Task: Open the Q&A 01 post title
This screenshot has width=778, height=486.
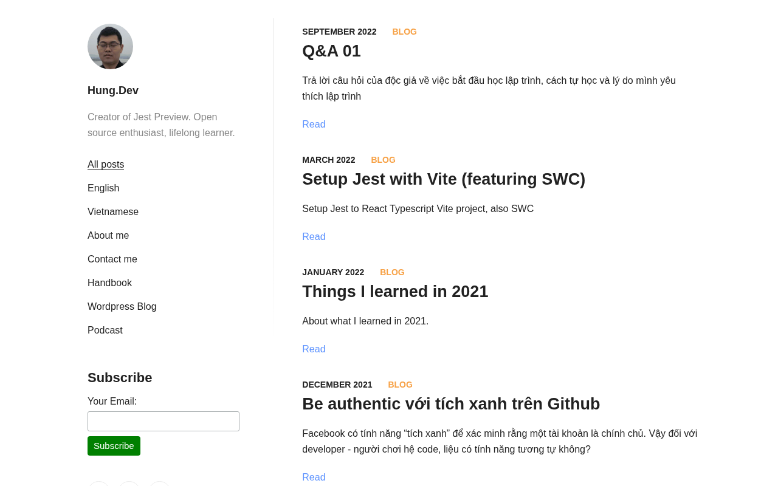Action: click(x=331, y=51)
